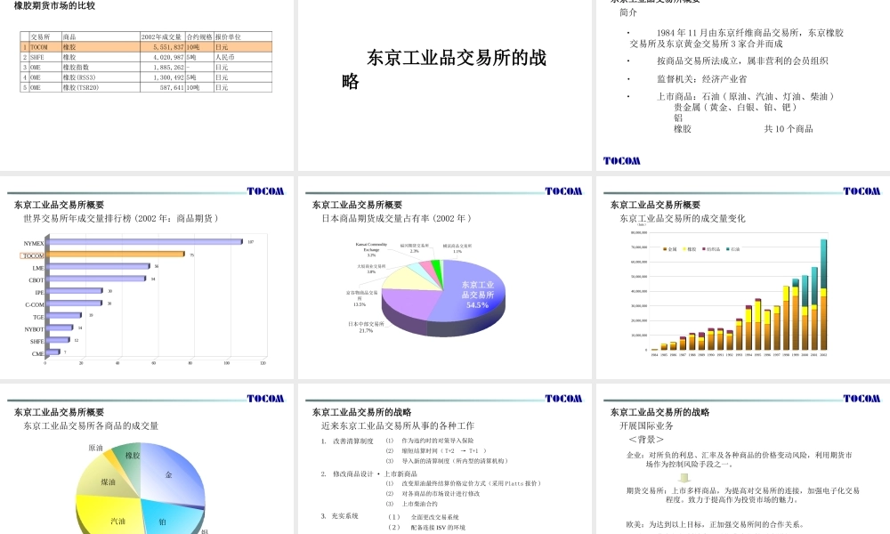Open the volume change stacked bar chart slide
890x534 pixels.
point(743,277)
